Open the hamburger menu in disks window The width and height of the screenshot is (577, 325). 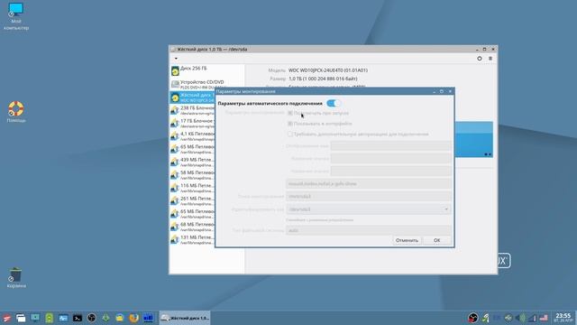[490, 59]
